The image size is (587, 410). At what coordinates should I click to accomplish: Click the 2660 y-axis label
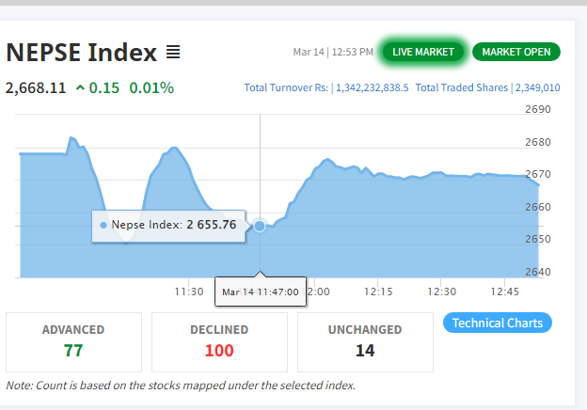click(x=538, y=207)
